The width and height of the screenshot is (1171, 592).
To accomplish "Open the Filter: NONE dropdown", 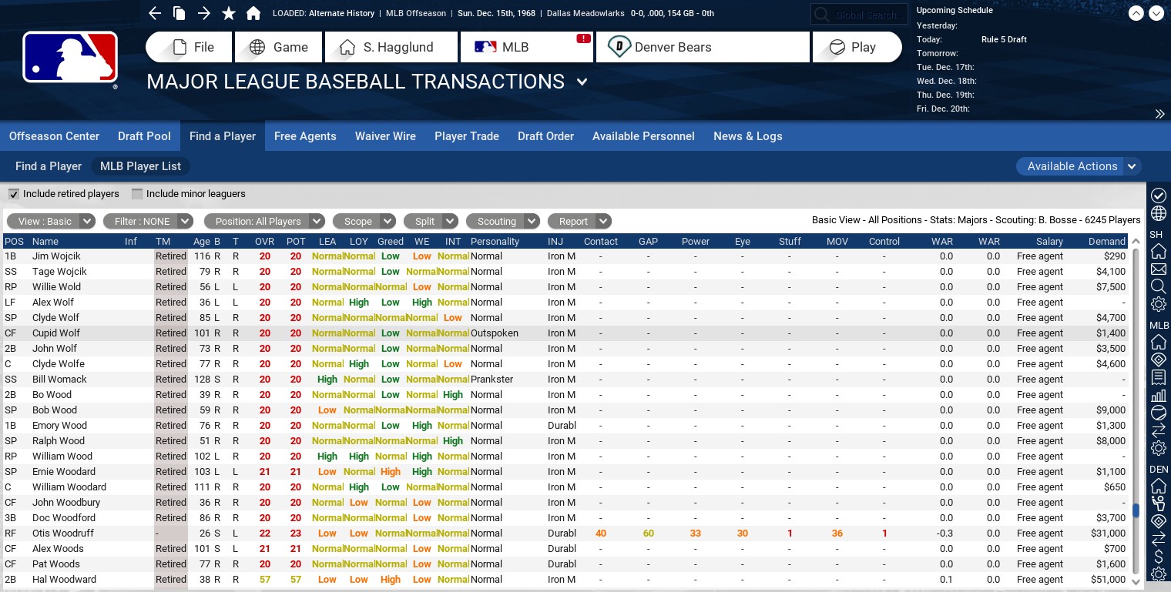I will pyautogui.click(x=148, y=221).
